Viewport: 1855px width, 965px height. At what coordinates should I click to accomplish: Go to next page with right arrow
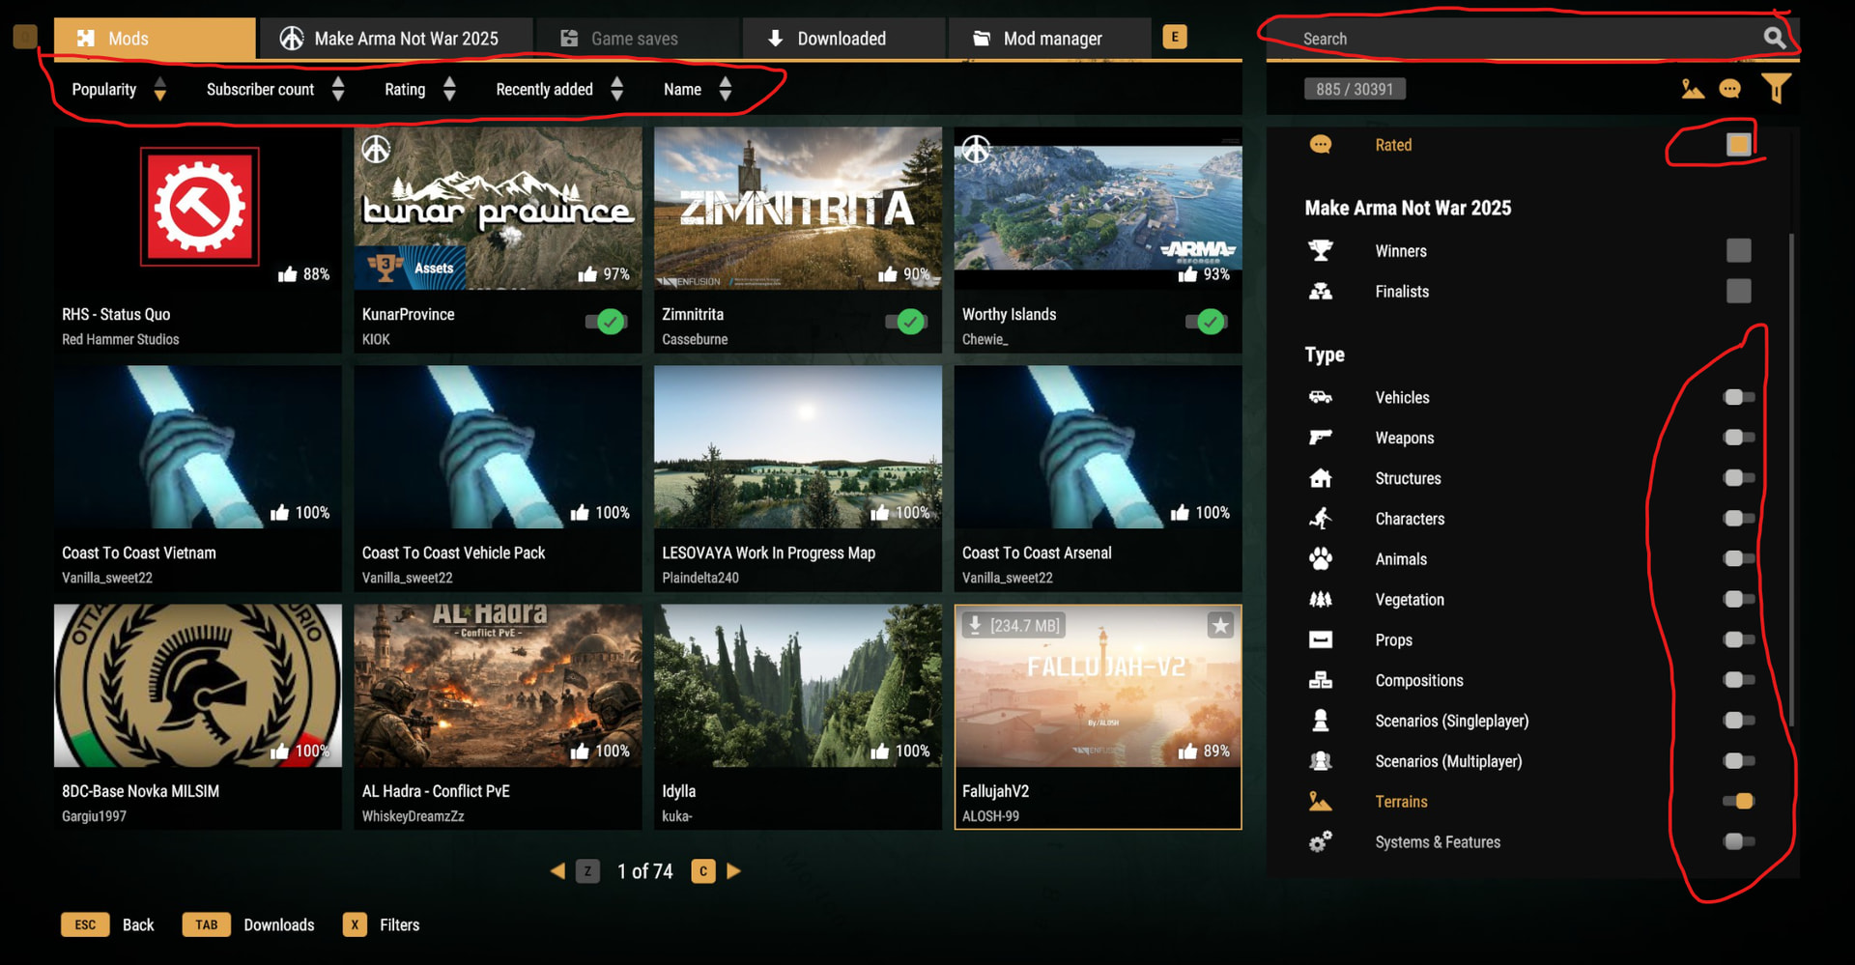(734, 871)
